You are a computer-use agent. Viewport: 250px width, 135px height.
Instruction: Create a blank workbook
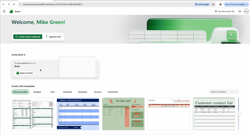tap(28, 37)
